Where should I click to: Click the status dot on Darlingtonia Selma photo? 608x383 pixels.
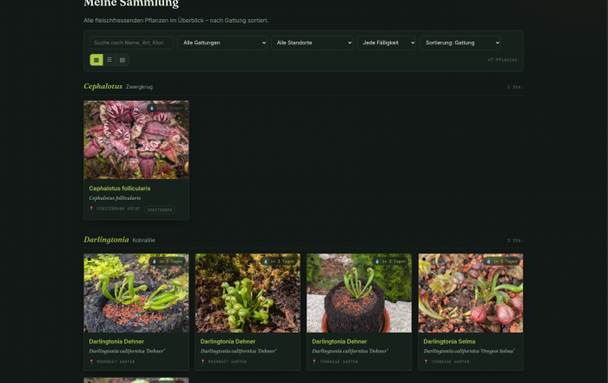424,259
